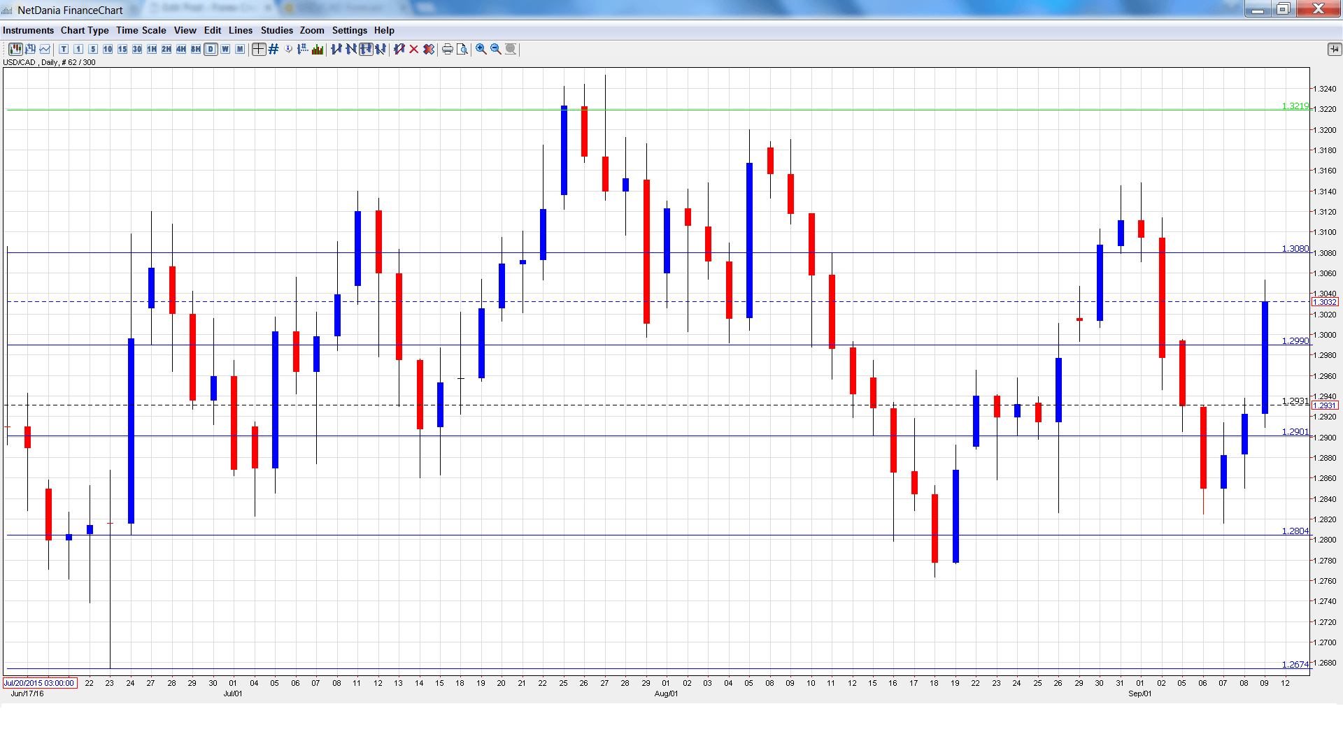The image size is (1343, 755).
Task: Toggle the grid hash icon
Action: pos(273,49)
